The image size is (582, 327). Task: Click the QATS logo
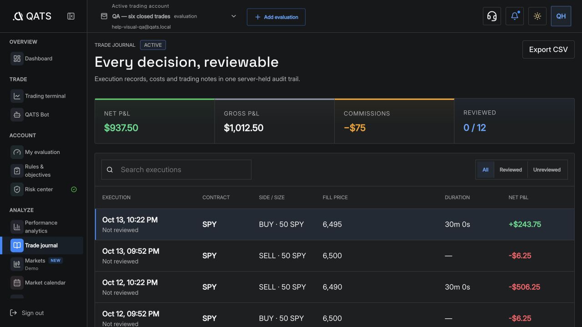(x=32, y=16)
